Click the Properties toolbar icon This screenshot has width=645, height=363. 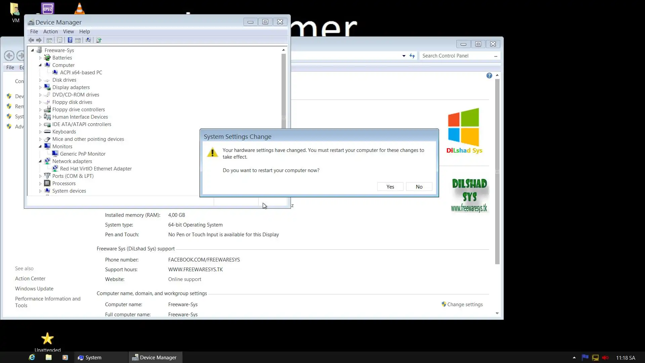tap(59, 40)
